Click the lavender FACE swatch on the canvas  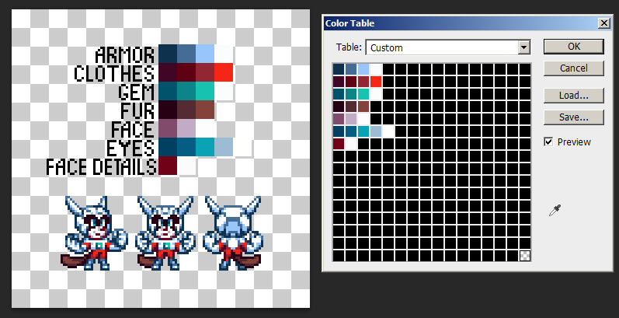pos(186,128)
